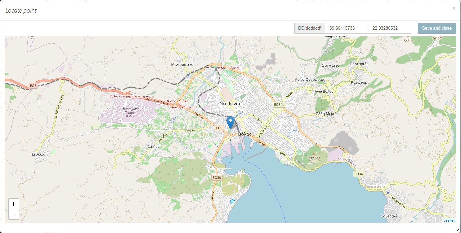
Task: Click the left crossed-hammers quarry icon
Action: (x=336, y=141)
